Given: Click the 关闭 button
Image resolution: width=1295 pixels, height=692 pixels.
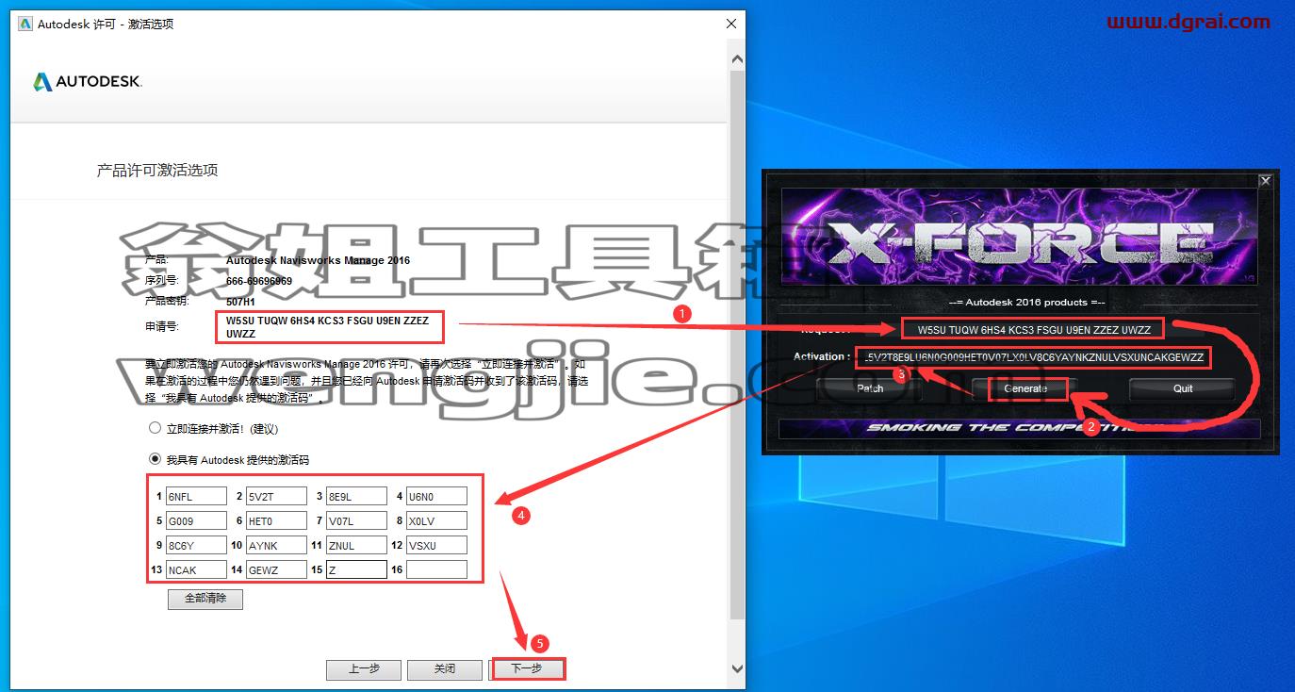Looking at the screenshot, I should pos(445,668).
